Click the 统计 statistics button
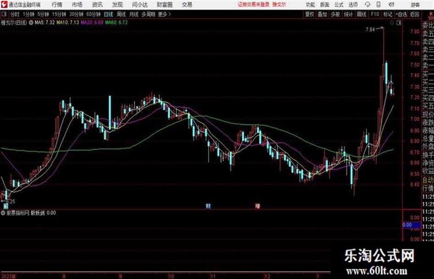434x279 pixels. coord(348,14)
